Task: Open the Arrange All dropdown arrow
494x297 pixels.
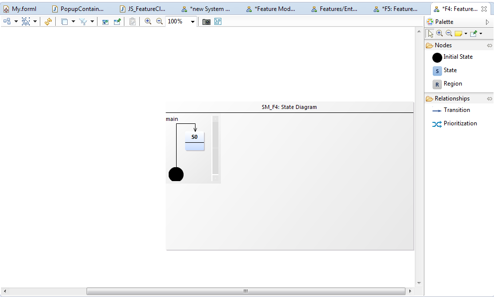Action: 16,21
